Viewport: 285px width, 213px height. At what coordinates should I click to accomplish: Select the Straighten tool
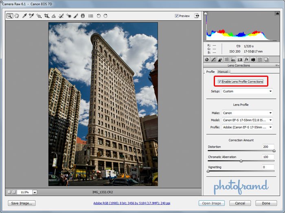point(54,16)
